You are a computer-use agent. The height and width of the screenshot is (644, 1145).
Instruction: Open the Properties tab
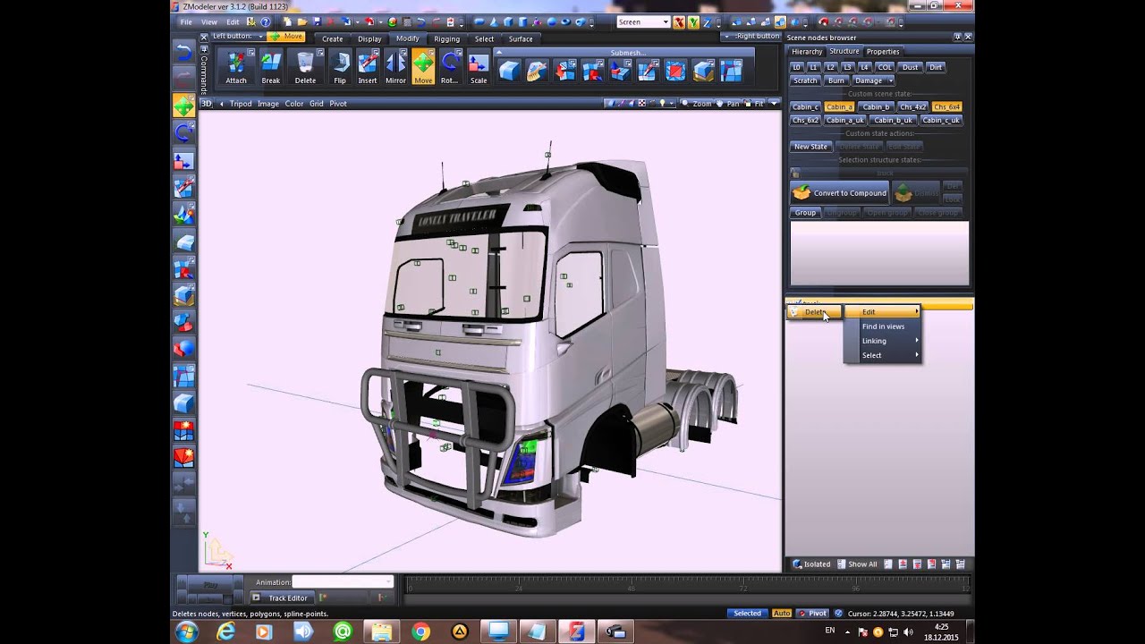pyautogui.click(x=883, y=52)
